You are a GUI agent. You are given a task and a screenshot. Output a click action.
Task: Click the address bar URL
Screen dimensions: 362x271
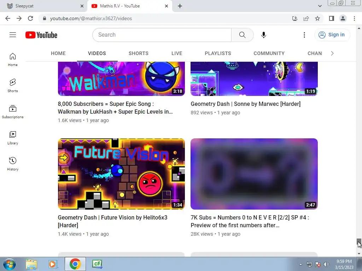[91, 18]
